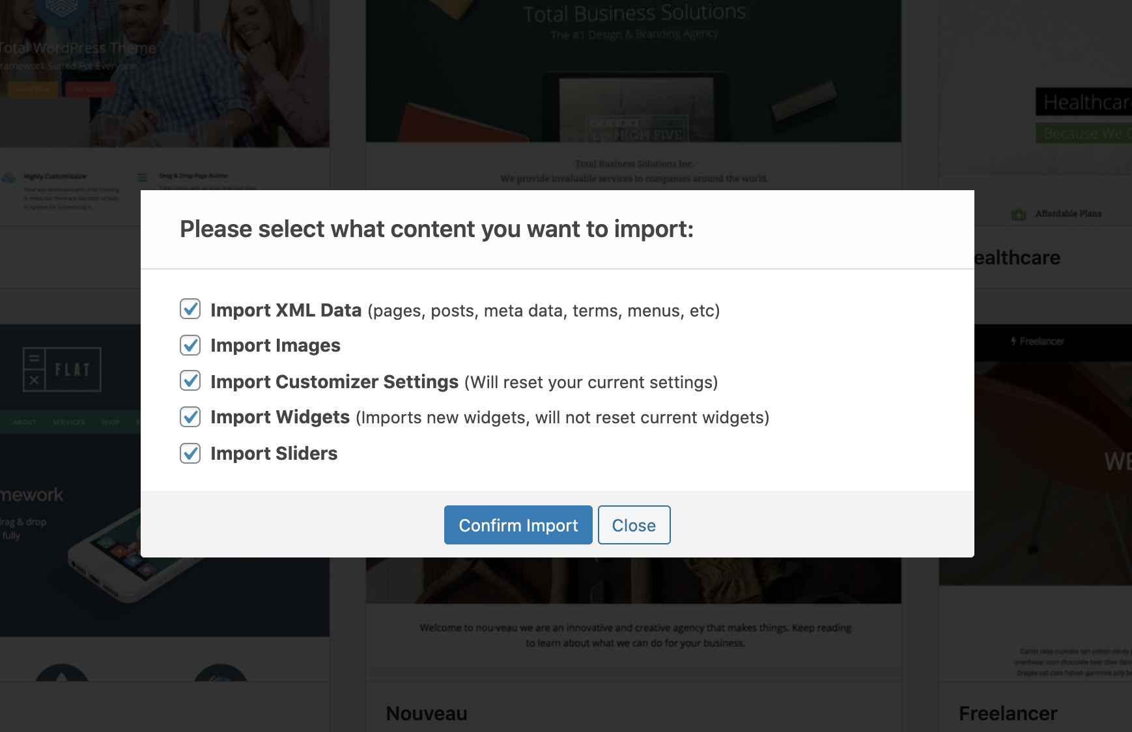Click the green Affordable Plans first-aid icon
This screenshot has width=1132, height=732.
click(1019, 213)
